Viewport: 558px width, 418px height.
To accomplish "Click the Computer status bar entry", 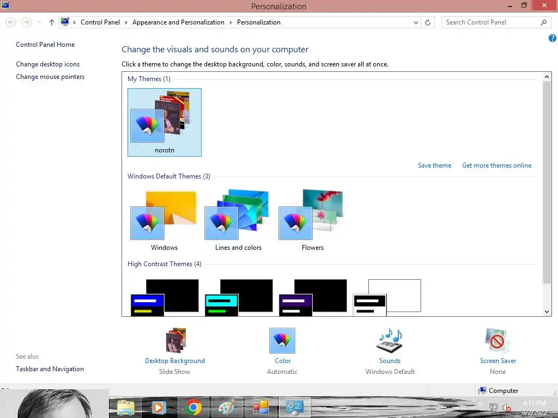I will coord(499,391).
